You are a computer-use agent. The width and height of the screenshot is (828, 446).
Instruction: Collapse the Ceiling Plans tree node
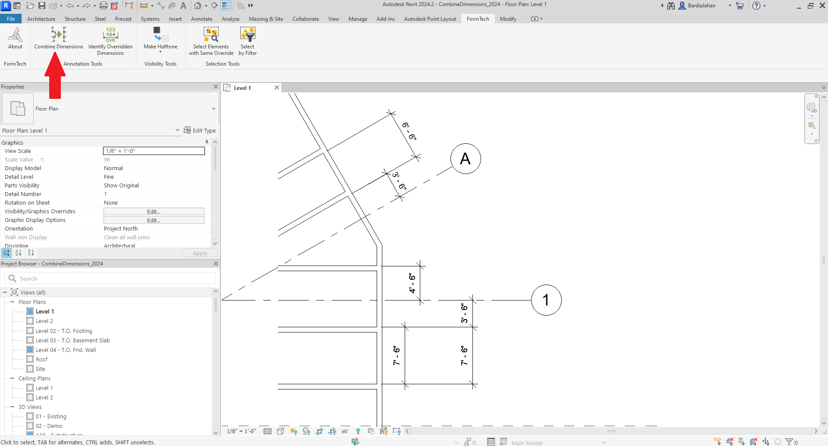tap(12, 378)
